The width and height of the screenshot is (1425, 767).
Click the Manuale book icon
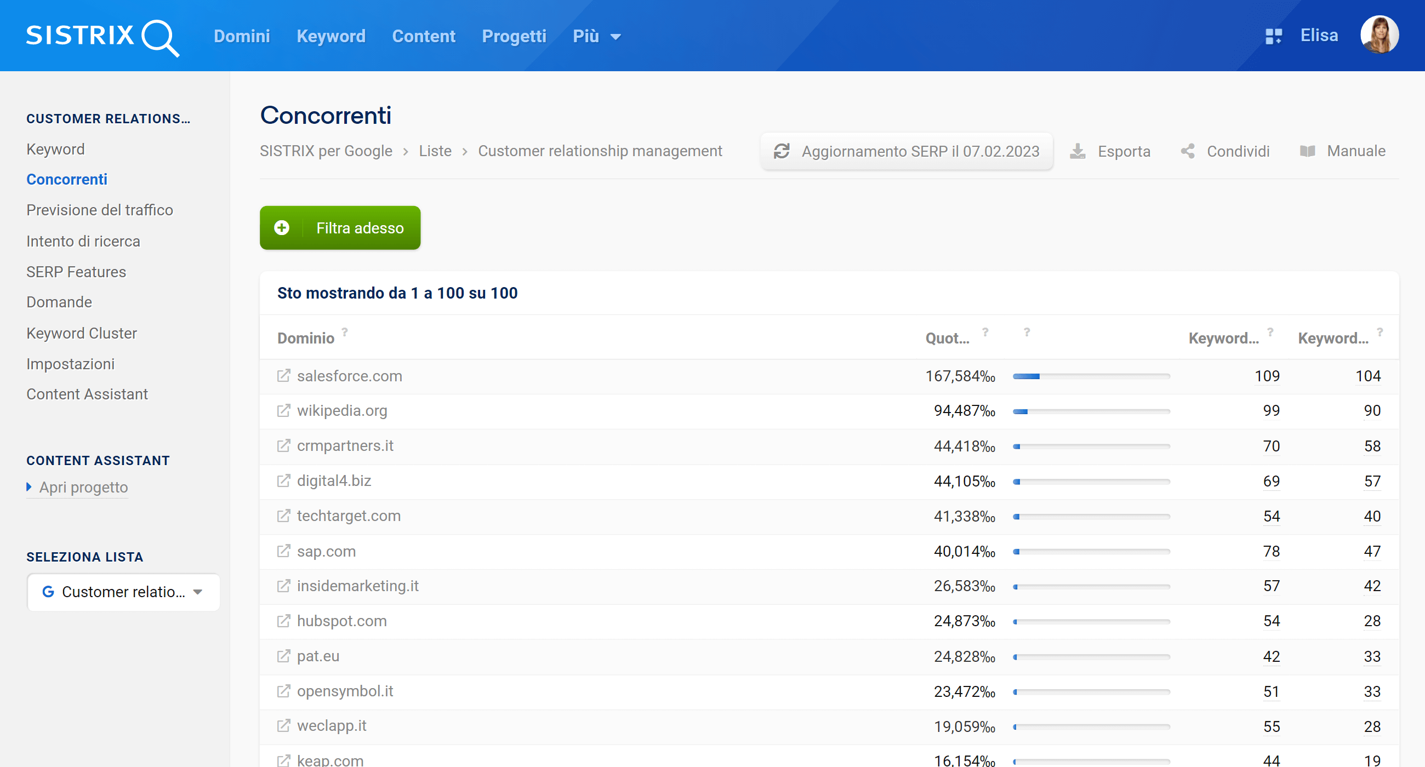pos(1307,151)
